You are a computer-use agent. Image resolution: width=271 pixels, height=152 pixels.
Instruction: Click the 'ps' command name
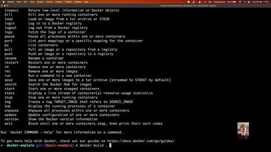(7, 45)
